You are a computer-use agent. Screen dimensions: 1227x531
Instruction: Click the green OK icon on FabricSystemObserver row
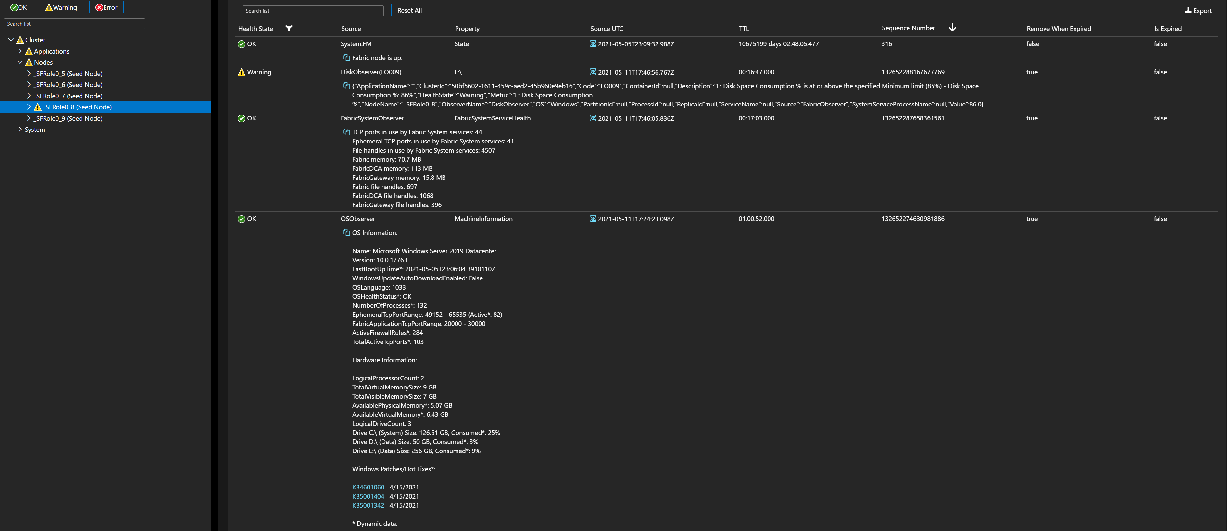[242, 118]
